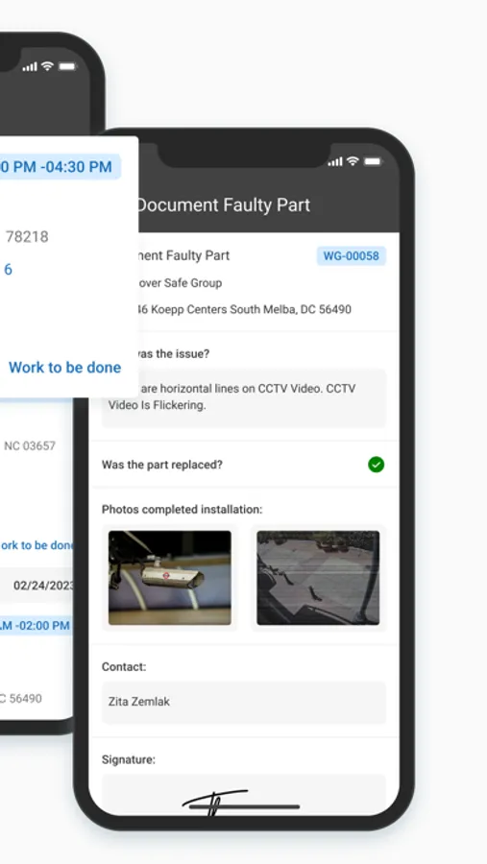Click the signature field
Image resolution: width=487 pixels, height=864 pixels.
pyautogui.click(x=244, y=794)
